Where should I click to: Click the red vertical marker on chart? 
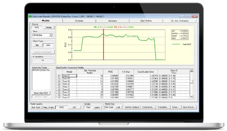click(103, 44)
